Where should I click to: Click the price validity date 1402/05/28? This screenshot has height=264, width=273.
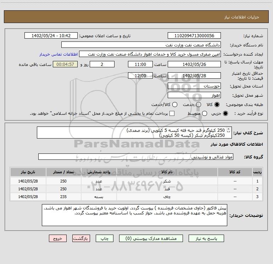tap(194, 75)
